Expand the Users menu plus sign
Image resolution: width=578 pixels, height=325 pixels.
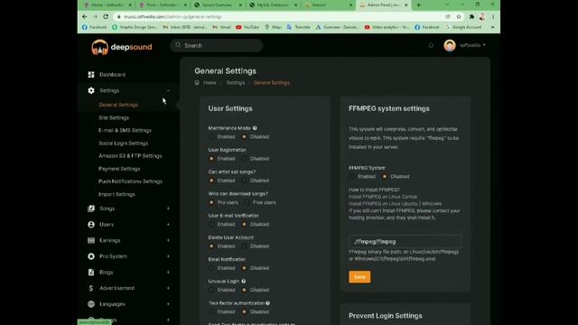(168, 225)
